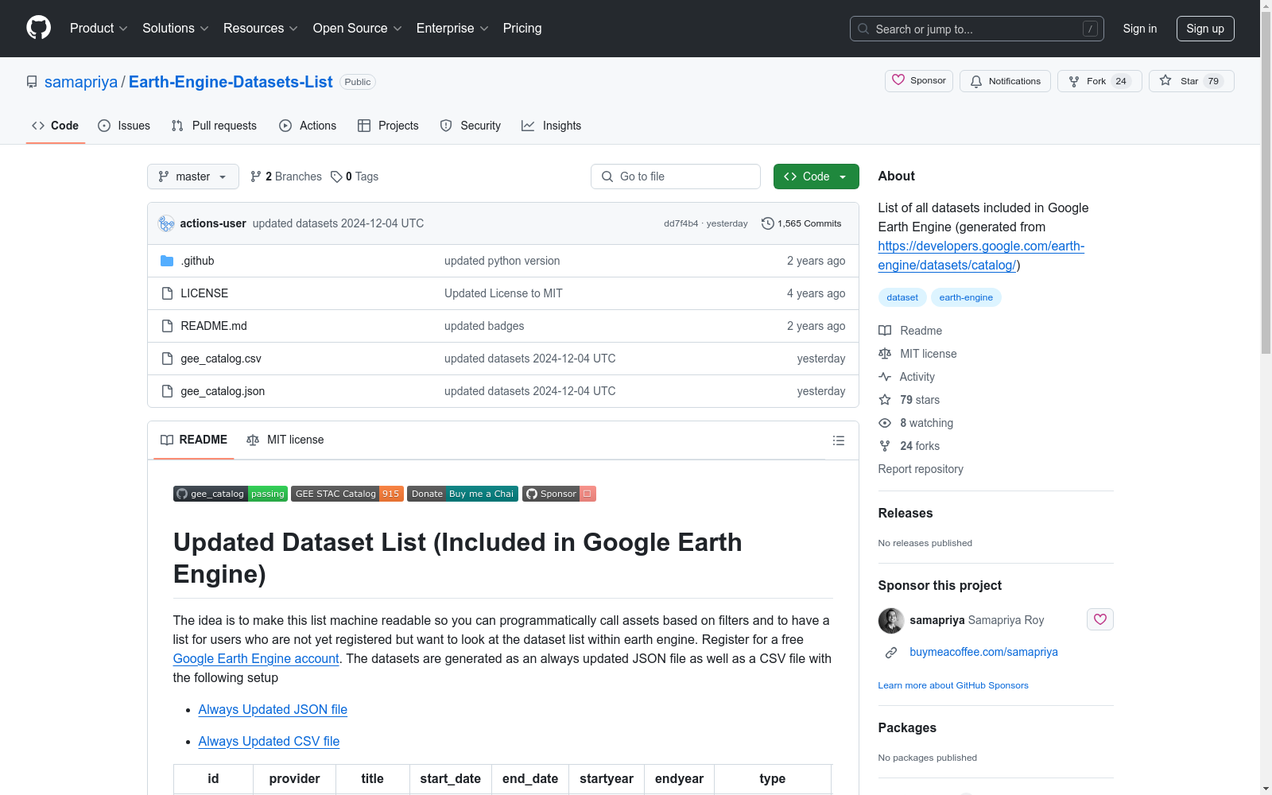Viewport: 1272px width, 795px height.
Task: View the 2 Branches link
Action: 286,176
